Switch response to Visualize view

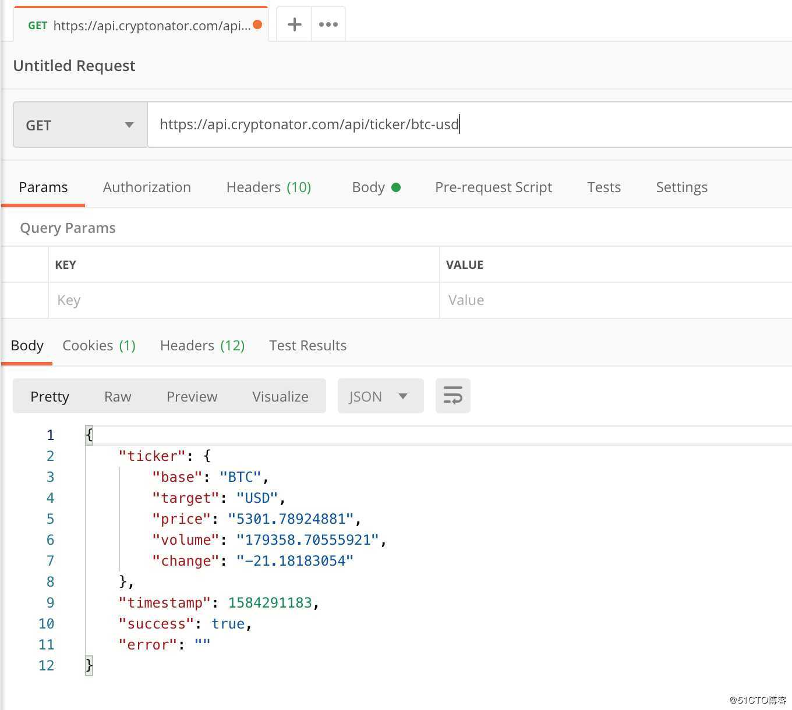280,396
